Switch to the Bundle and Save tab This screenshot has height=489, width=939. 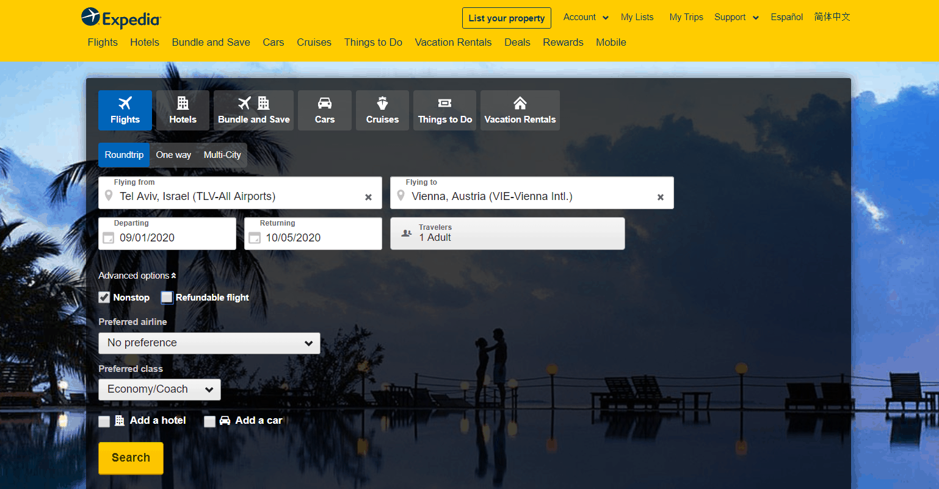click(x=253, y=110)
